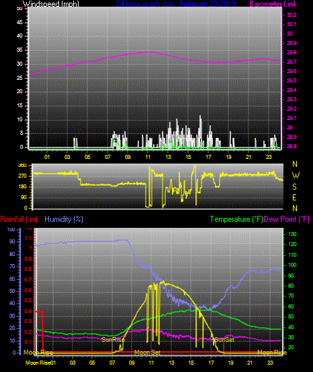Click the 28.8 barometer axis value
This screenshot has width=313, height=372.
point(292,146)
